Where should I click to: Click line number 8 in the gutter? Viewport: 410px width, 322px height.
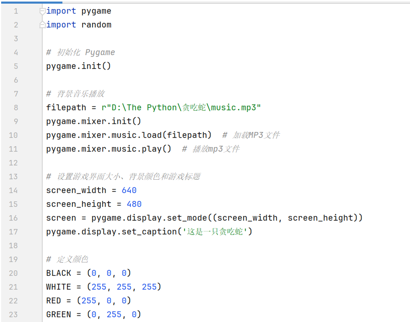[16, 108]
